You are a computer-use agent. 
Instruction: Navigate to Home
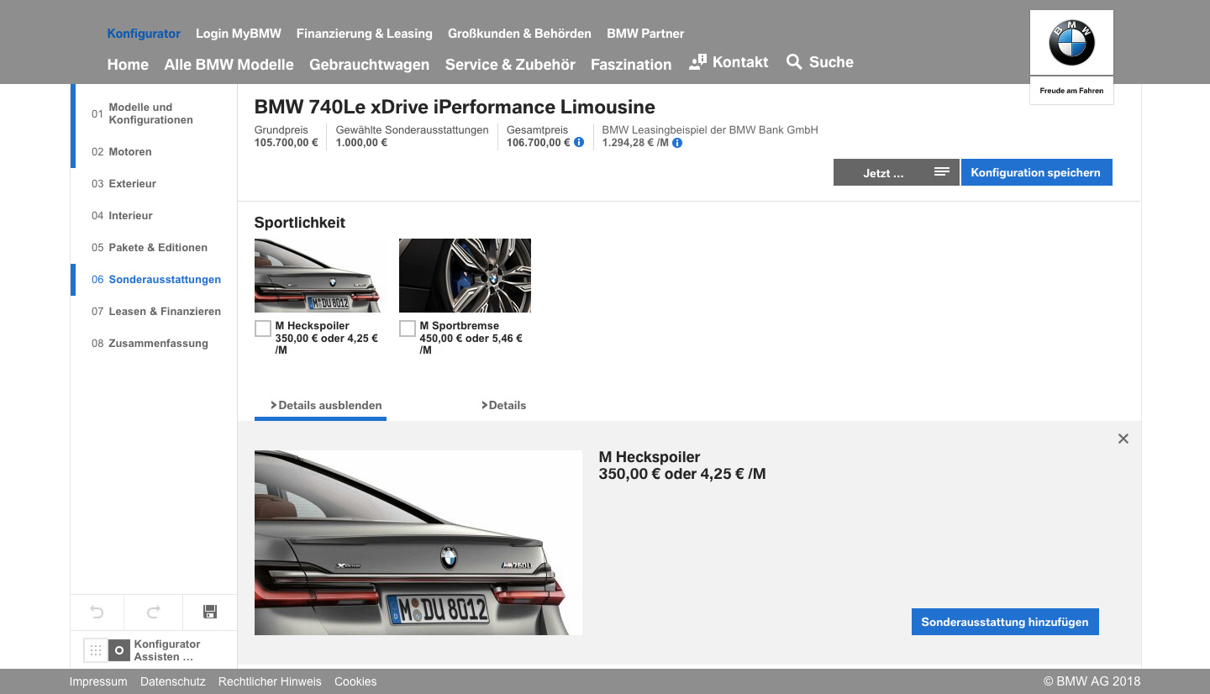point(128,65)
